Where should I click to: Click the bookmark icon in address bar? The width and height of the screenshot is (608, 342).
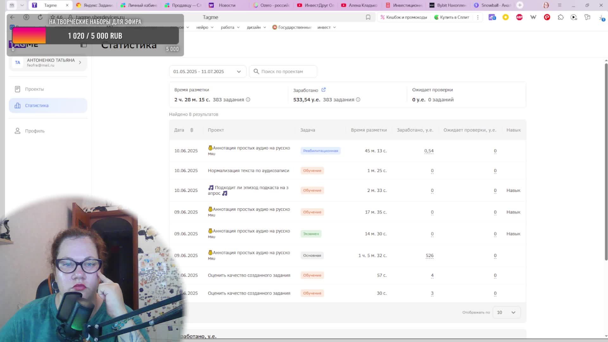point(368,17)
